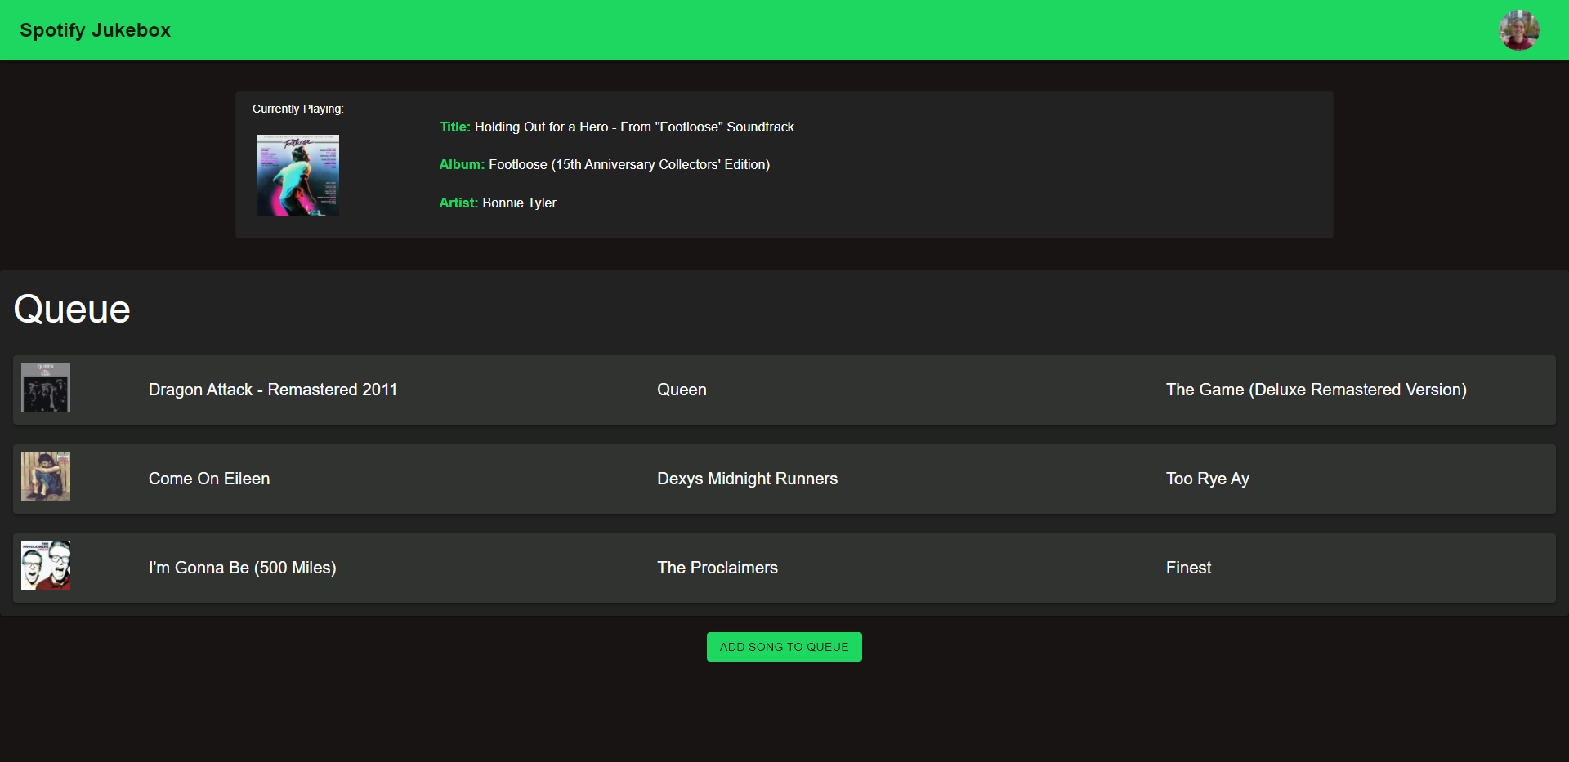Screen dimensions: 1569x762
Task: Click the artist name Queen
Action: pyautogui.click(x=682, y=390)
